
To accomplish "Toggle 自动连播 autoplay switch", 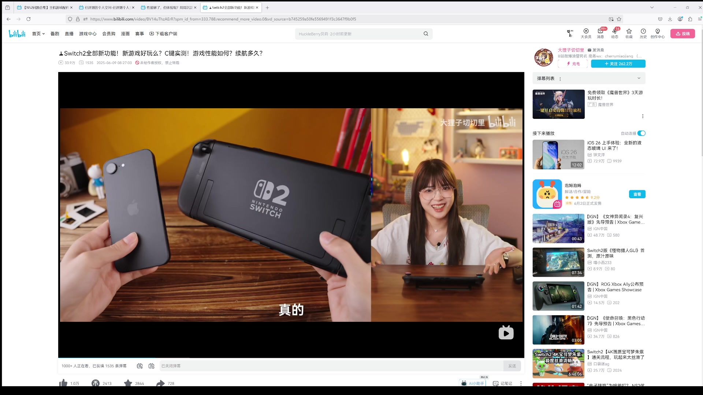I will 641,133.
